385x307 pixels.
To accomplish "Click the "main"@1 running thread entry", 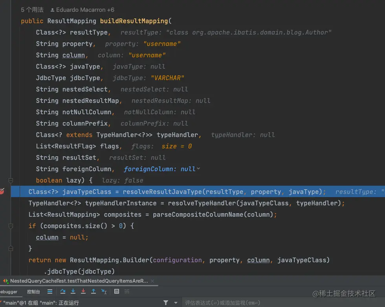I will click(x=41, y=303).
